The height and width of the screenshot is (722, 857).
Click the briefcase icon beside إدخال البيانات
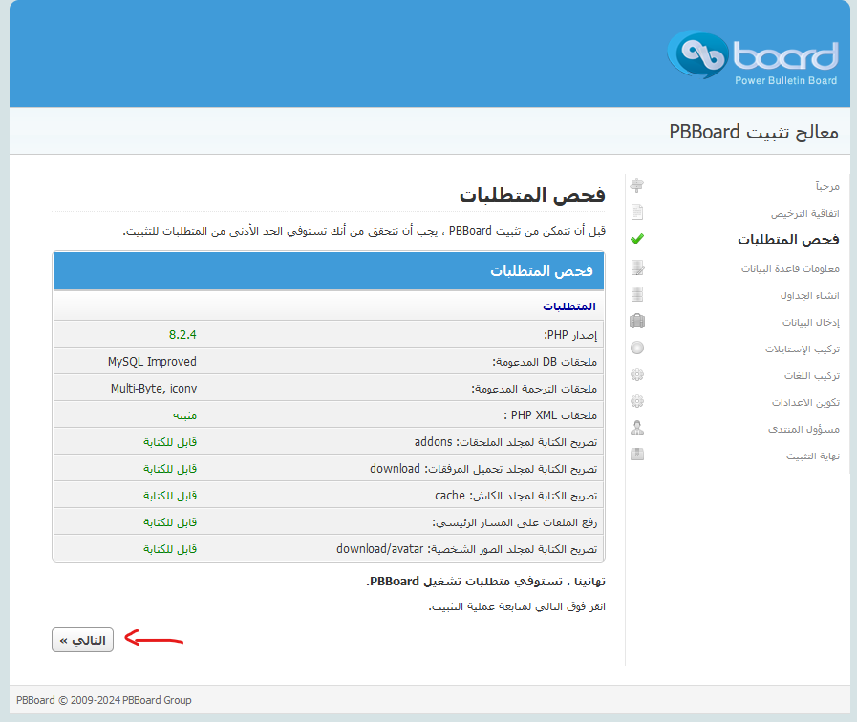tap(637, 321)
